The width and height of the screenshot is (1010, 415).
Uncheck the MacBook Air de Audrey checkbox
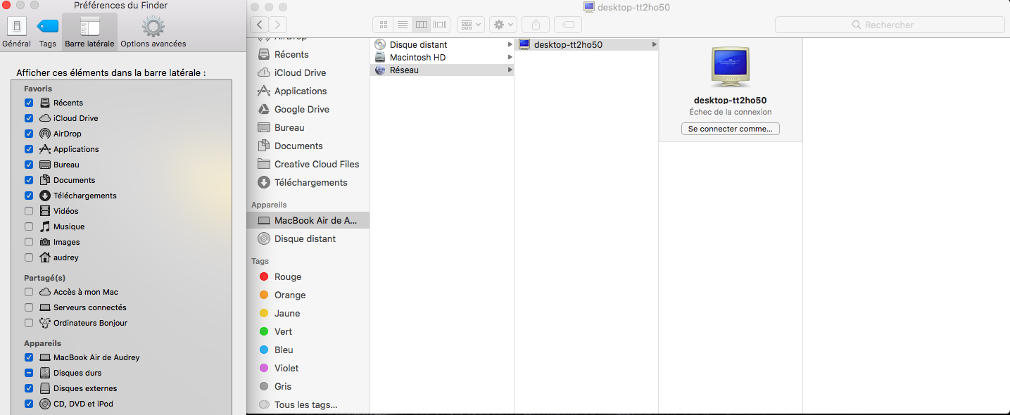(x=29, y=357)
